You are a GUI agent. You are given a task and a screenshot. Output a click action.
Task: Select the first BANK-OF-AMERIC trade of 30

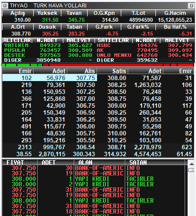[x=94, y=168]
